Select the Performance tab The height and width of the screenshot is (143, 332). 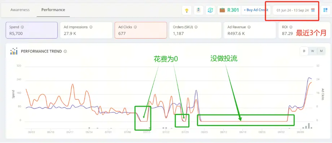pyautogui.click(x=53, y=10)
